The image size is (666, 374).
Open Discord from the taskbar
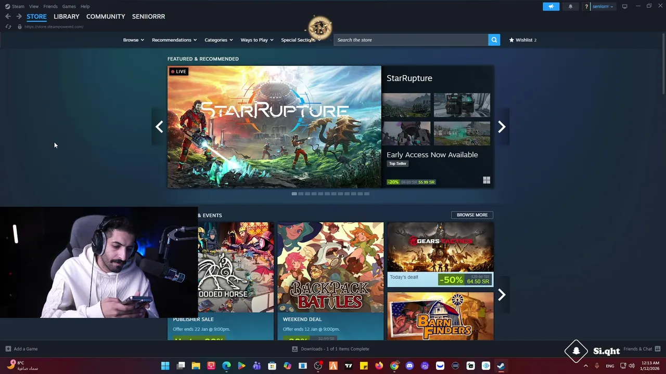click(409, 366)
